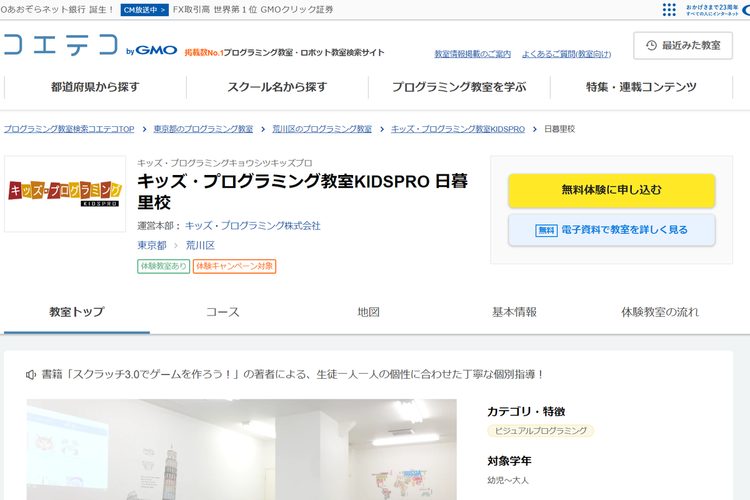This screenshot has width=750, height=500.
Task: Click the 東京都 location link
Action: coord(152,245)
